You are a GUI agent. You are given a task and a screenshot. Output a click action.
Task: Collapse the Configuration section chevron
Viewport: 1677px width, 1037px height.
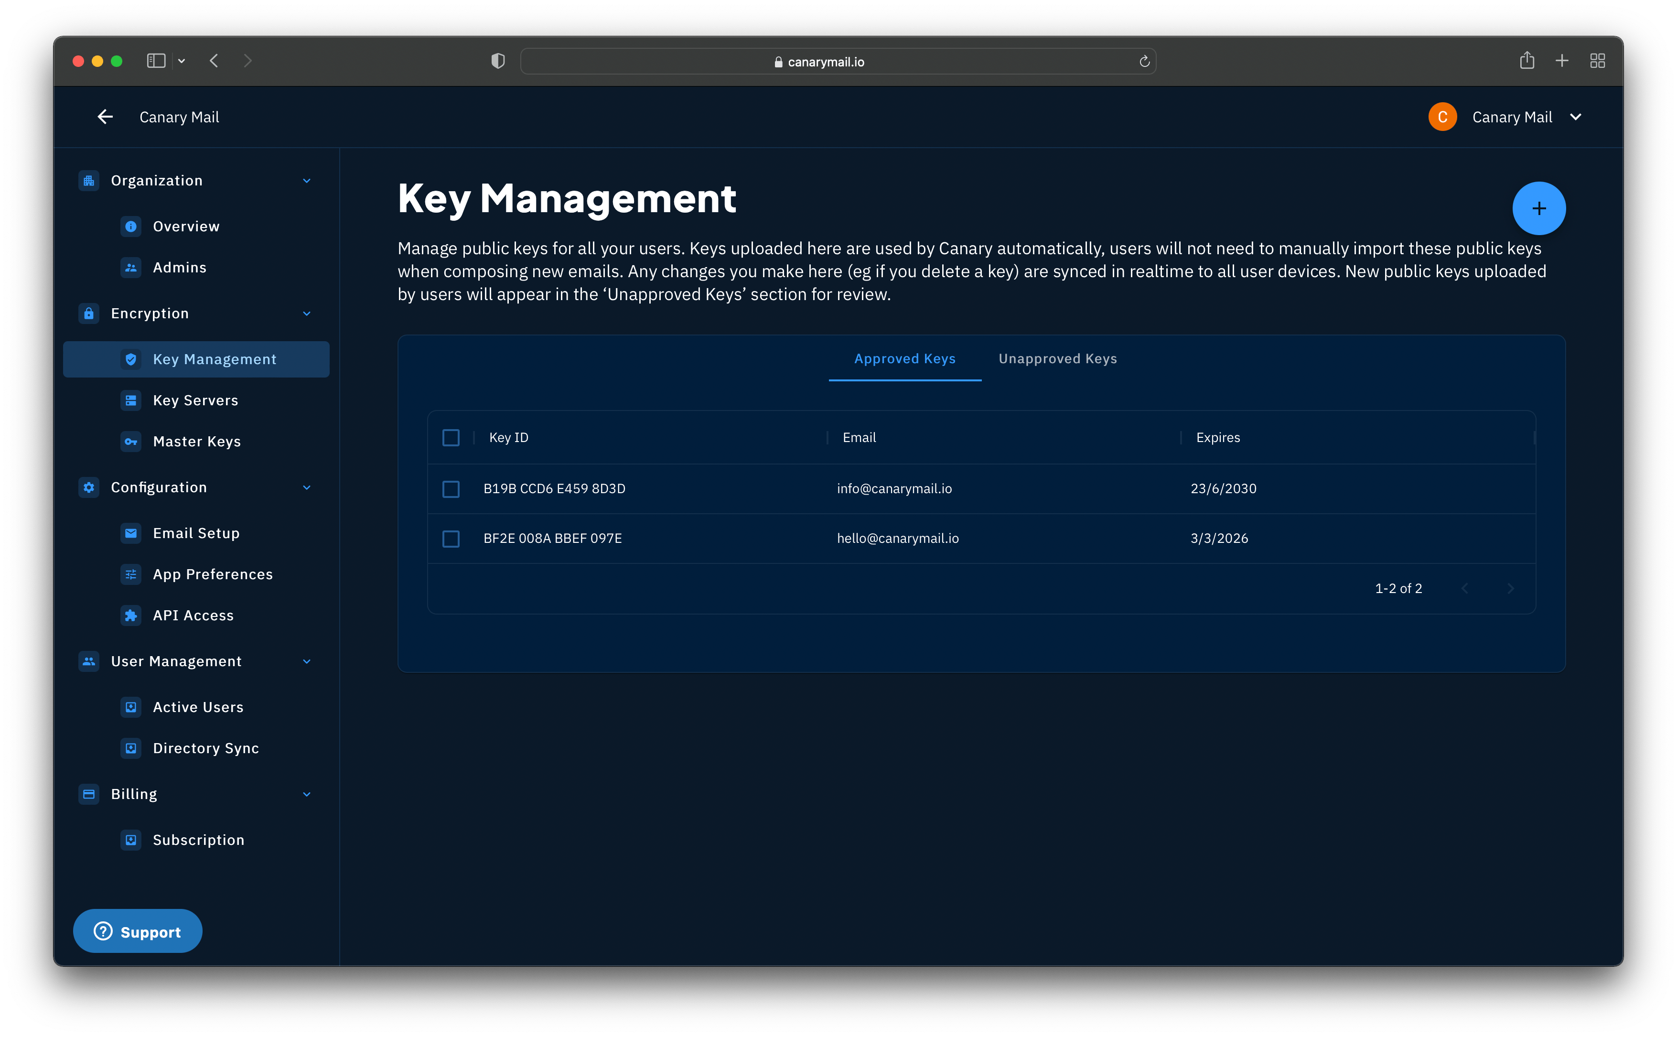[306, 487]
